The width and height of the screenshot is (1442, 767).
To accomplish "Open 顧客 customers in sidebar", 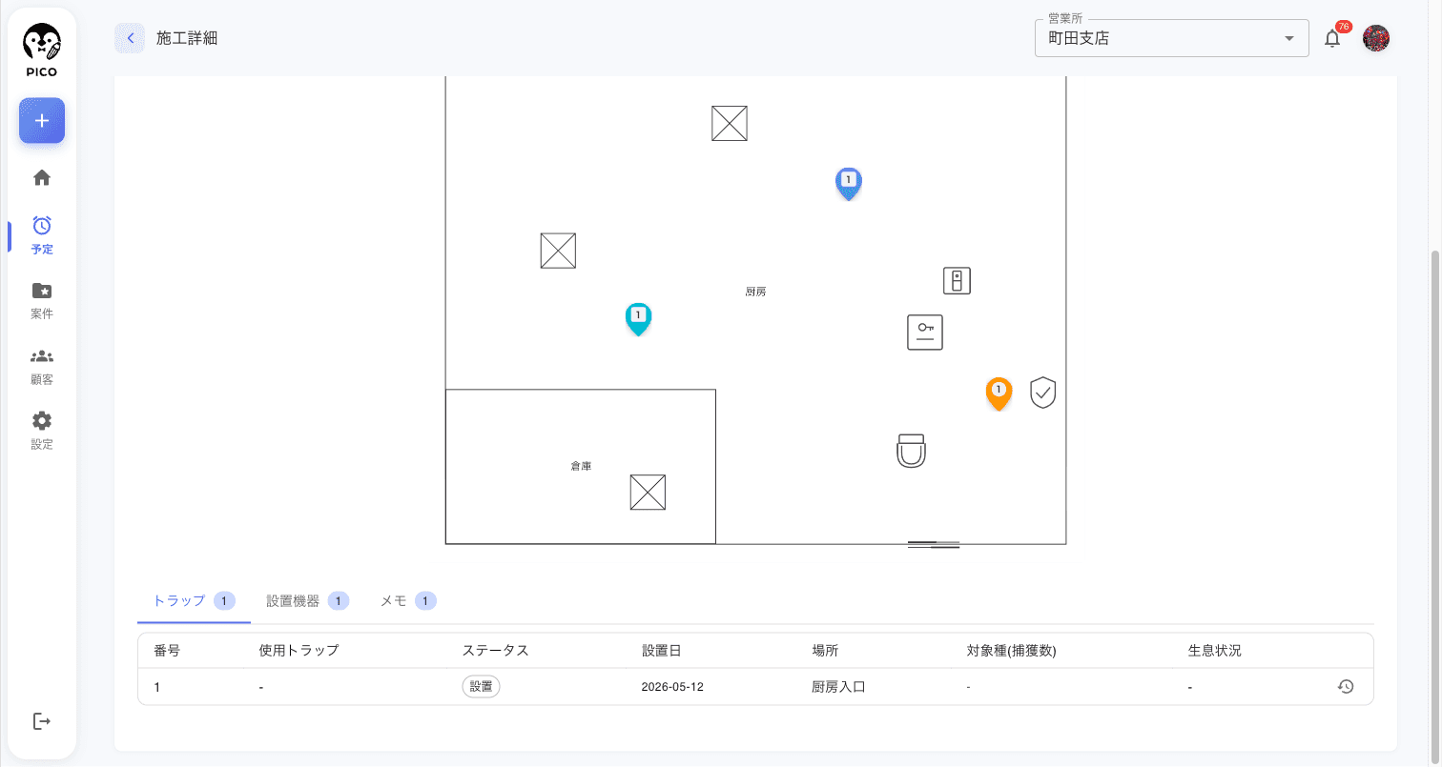I will pos(42,365).
